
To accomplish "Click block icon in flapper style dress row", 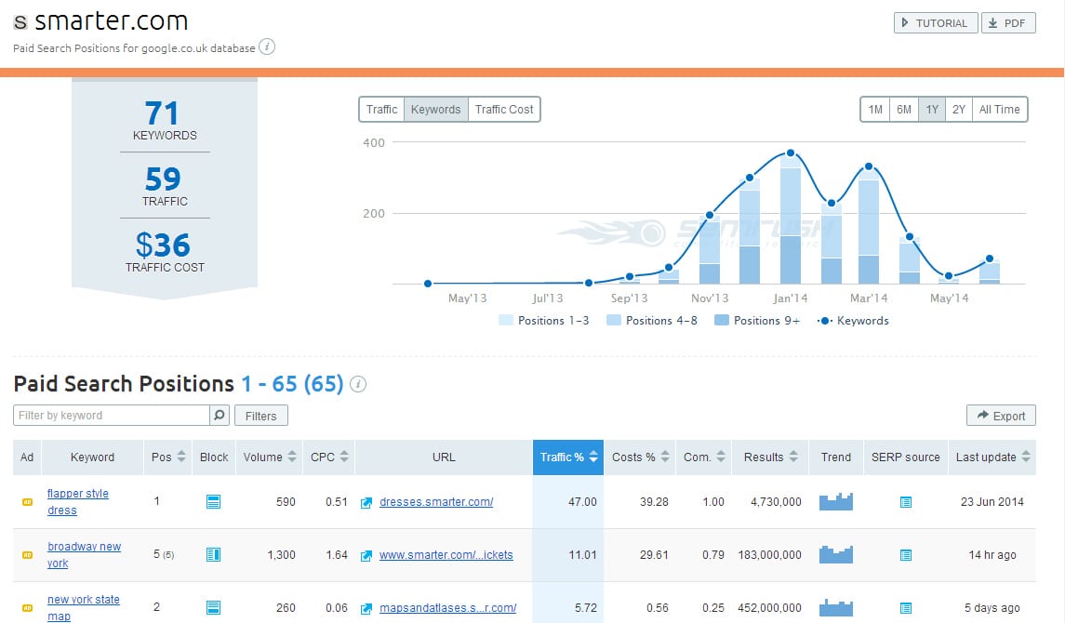I will point(213,501).
